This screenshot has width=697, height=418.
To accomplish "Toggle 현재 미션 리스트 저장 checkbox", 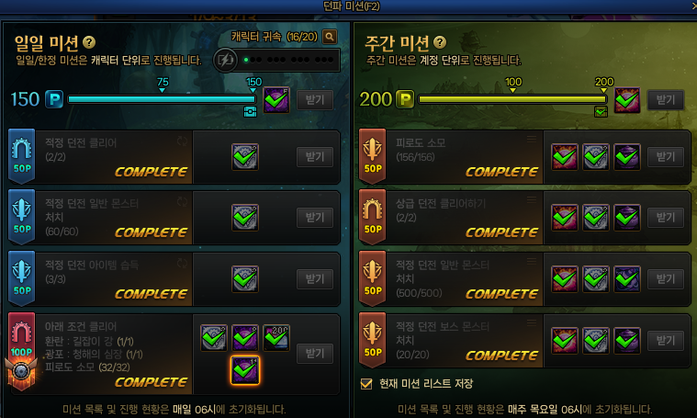I will pos(366,383).
